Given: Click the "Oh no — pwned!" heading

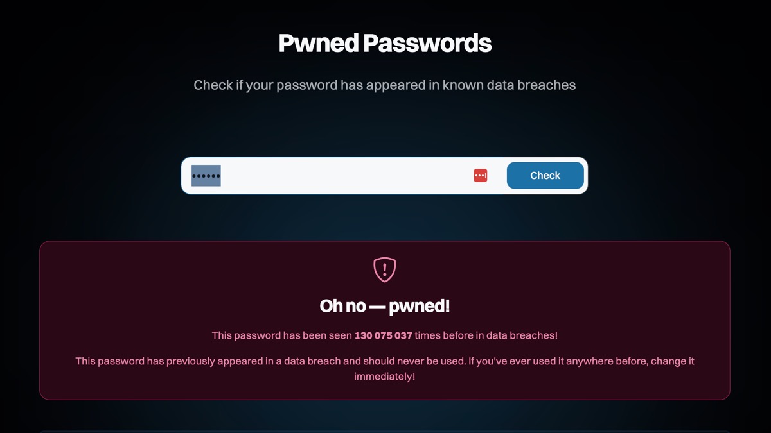Looking at the screenshot, I should pos(385,306).
